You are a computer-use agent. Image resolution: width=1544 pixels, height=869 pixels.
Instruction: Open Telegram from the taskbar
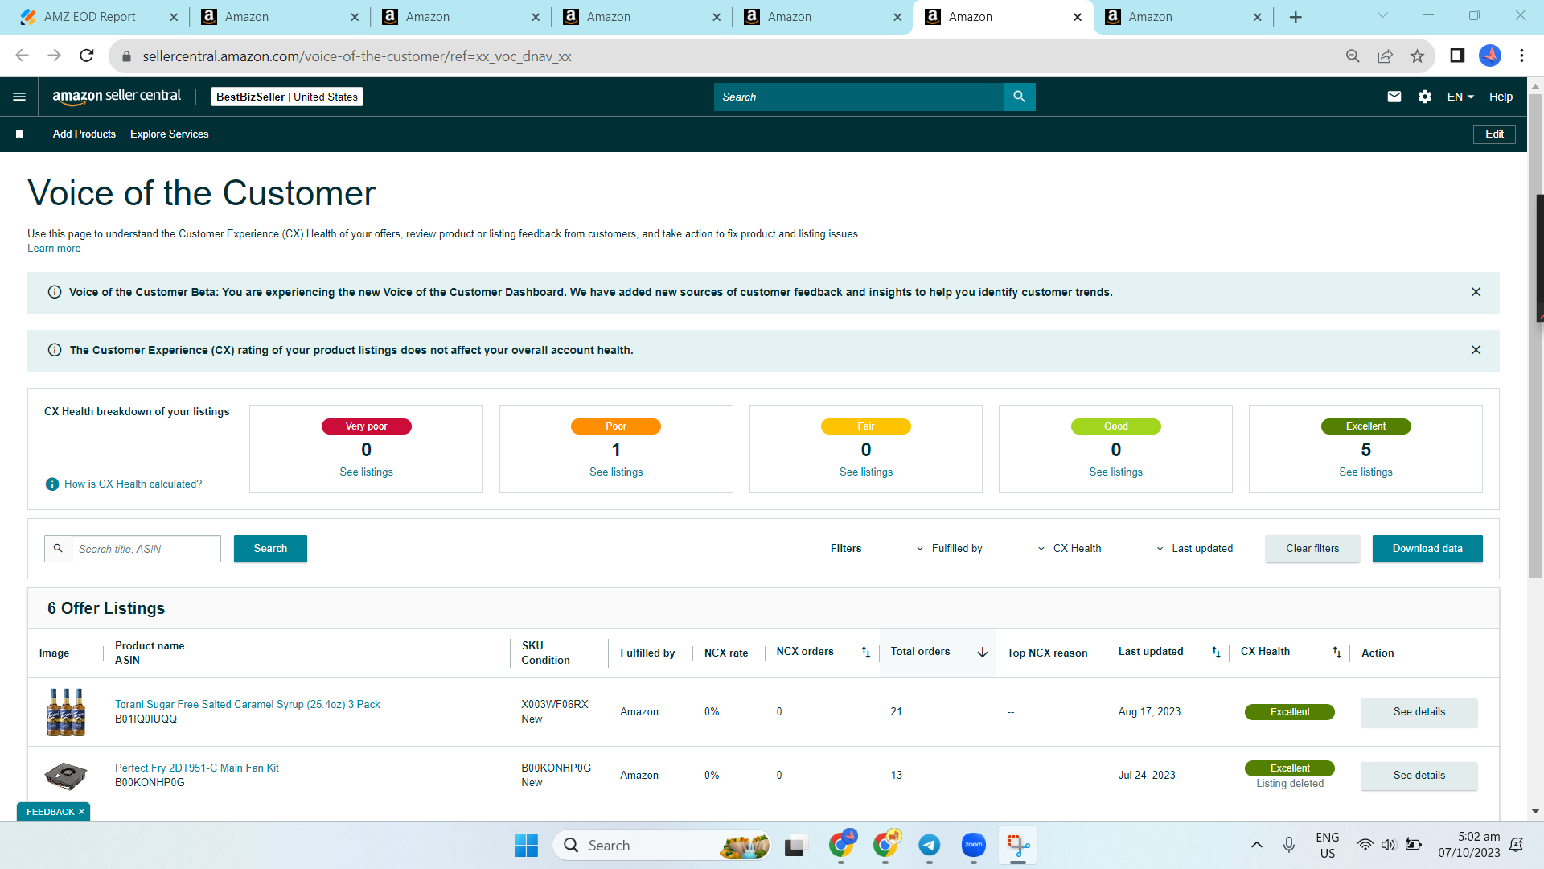pyautogui.click(x=930, y=845)
